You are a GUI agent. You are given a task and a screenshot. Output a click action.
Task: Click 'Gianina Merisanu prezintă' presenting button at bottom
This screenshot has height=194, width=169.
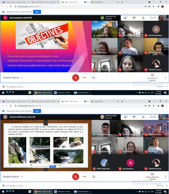coord(152,177)
